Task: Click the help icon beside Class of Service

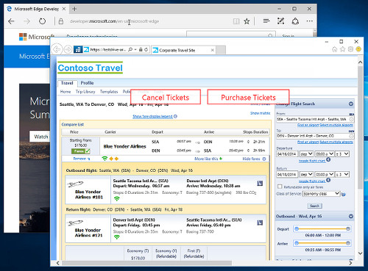Action: [344, 195]
